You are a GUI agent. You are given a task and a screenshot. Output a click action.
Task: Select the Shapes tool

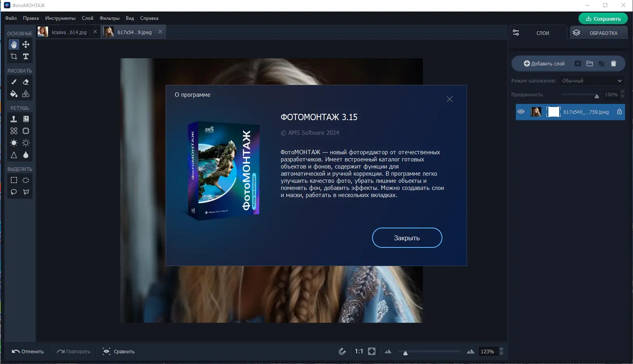pos(26,94)
